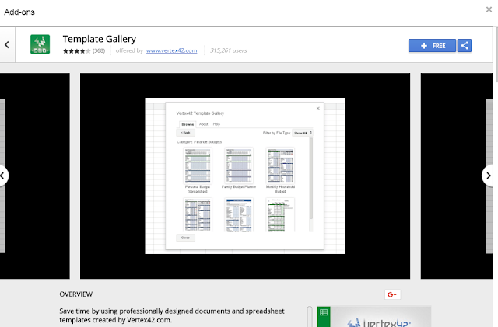Click the Monthly Household Budget thumbnail
The height and width of the screenshot is (327, 498).
pos(280,165)
